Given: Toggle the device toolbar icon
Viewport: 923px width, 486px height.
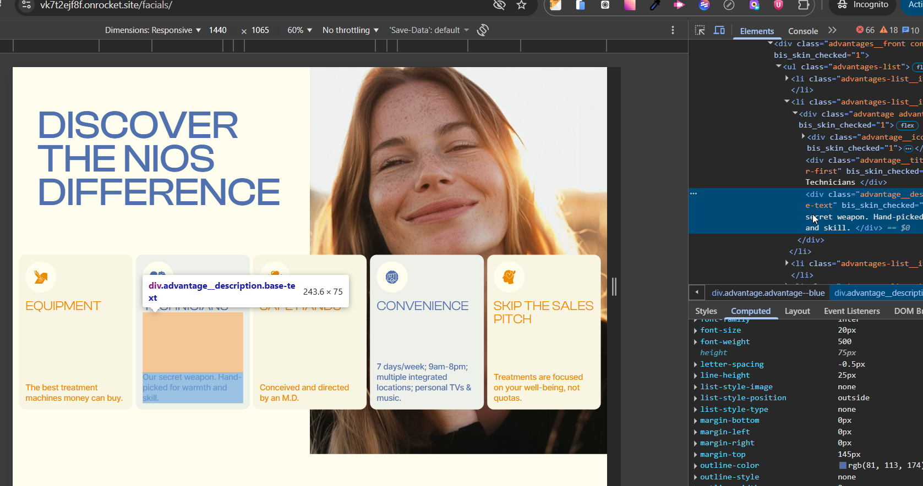Looking at the screenshot, I should pos(719,31).
